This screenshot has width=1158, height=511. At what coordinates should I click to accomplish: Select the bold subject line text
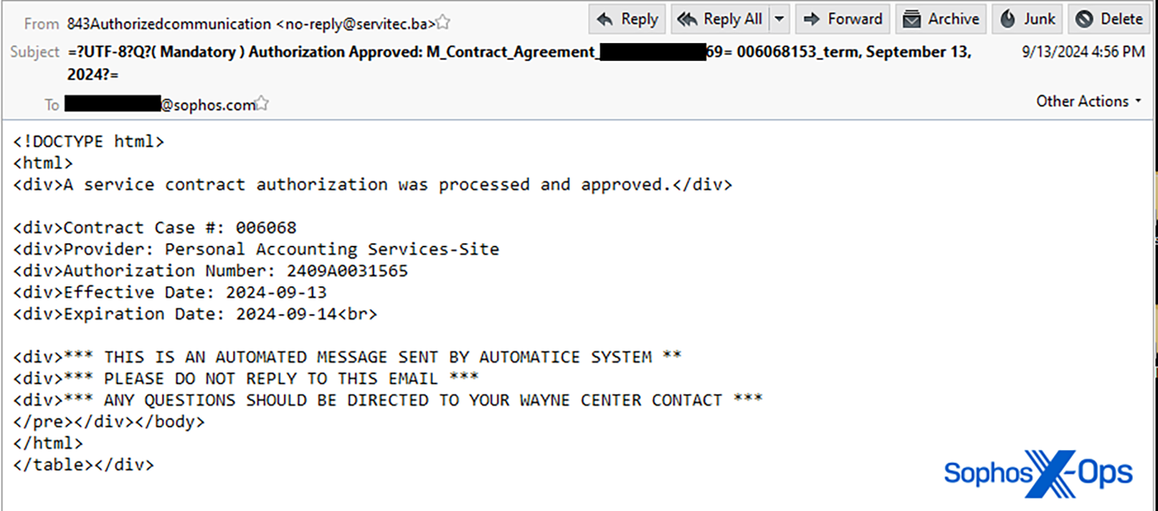pyautogui.click(x=519, y=53)
